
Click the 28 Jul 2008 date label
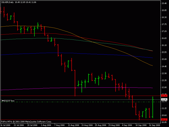tap(32, 125)
